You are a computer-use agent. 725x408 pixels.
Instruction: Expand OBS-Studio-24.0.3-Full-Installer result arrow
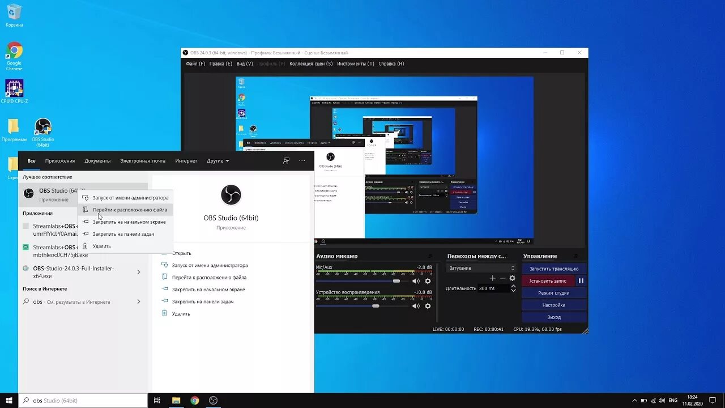click(x=139, y=272)
